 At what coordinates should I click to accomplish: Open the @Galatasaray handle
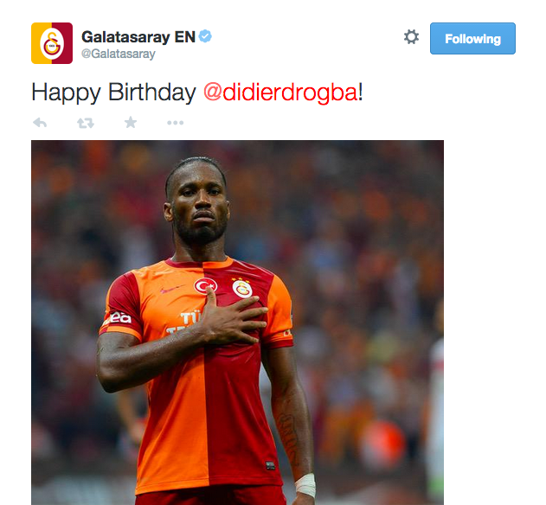pyautogui.click(x=119, y=54)
